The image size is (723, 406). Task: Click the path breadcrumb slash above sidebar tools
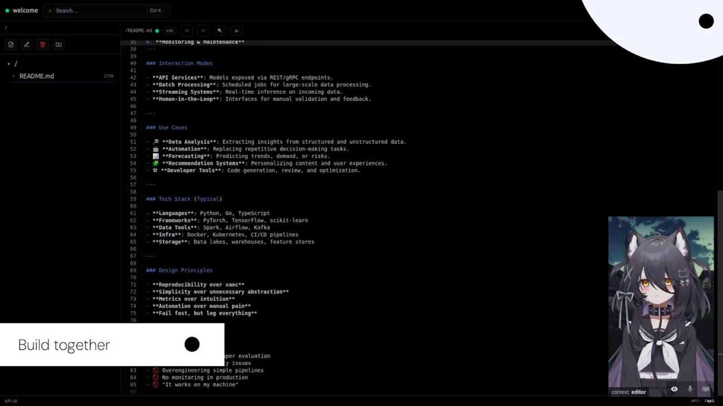[x=6, y=28]
